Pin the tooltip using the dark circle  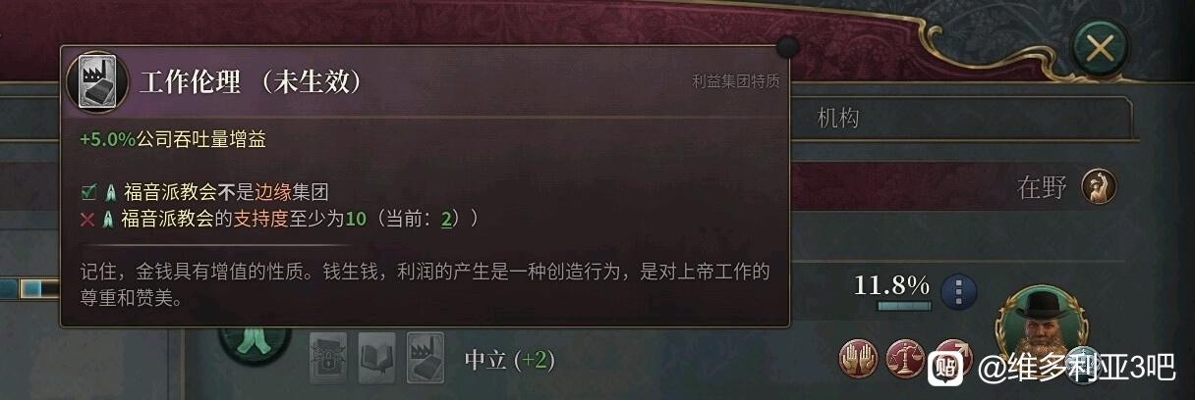click(787, 48)
